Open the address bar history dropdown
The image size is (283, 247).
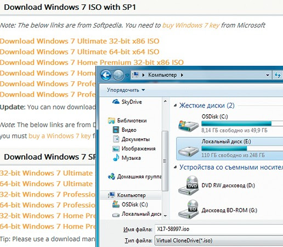click(268, 75)
